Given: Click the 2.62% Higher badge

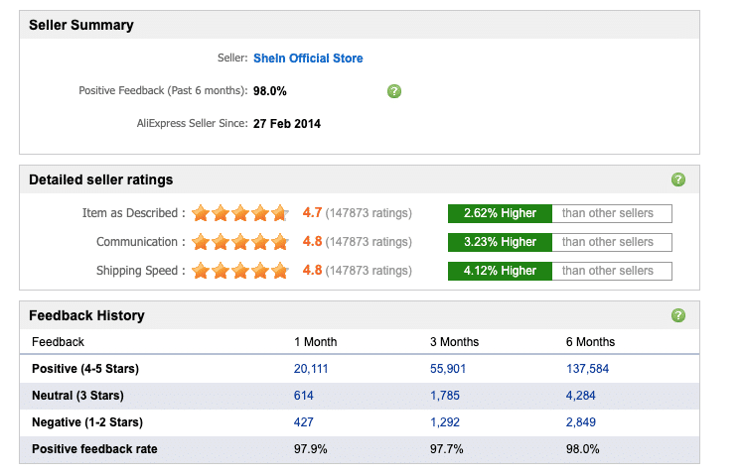Looking at the screenshot, I should pyautogui.click(x=500, y=213).
